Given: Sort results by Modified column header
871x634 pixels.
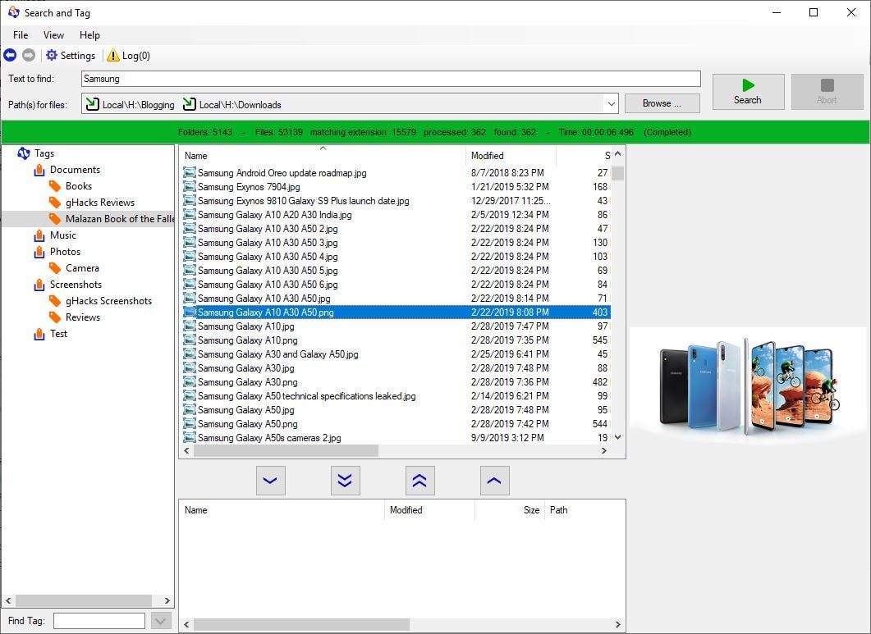Looking at the screenshot, I should point(511,156).
